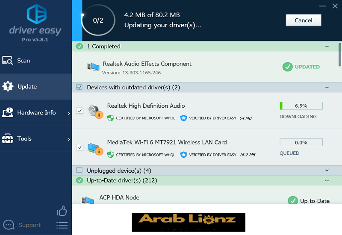The width and height of the screenshot is (342, 235).
Task: Click the Realtek High Definition Audio title
Action: pyautogui.click(x=146, y=106)
